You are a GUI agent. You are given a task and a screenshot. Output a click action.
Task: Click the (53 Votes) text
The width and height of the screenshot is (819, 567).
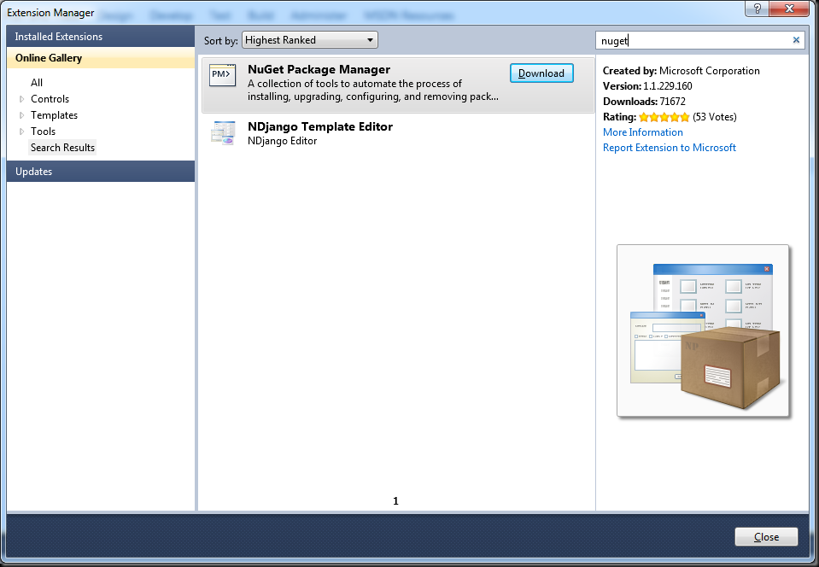pos(715,117)
